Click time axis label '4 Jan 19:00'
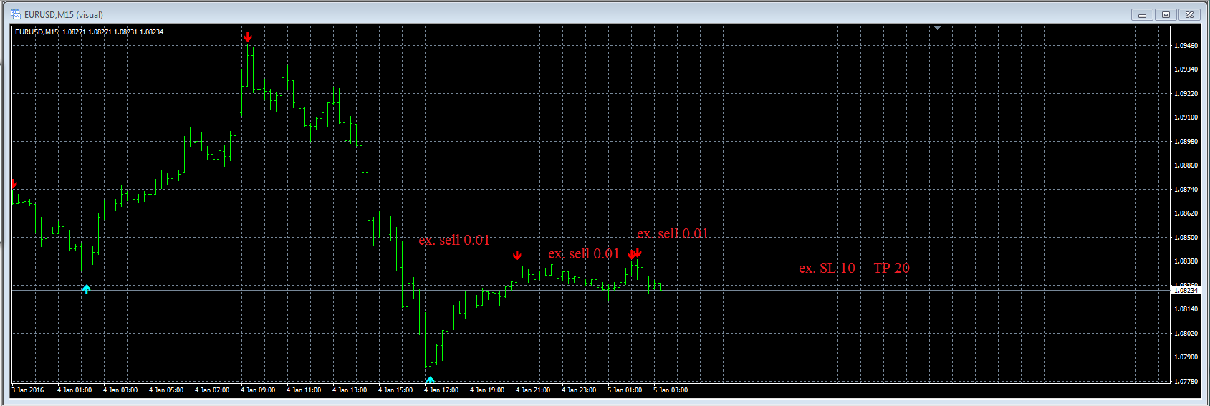The image size is (1210, 406). [x=487, y=390]
